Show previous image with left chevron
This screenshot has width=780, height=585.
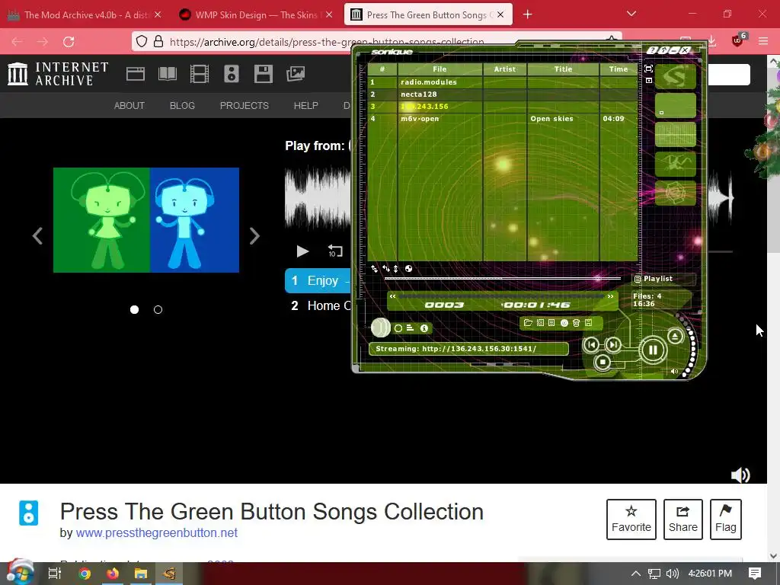(x=38, y=236)
